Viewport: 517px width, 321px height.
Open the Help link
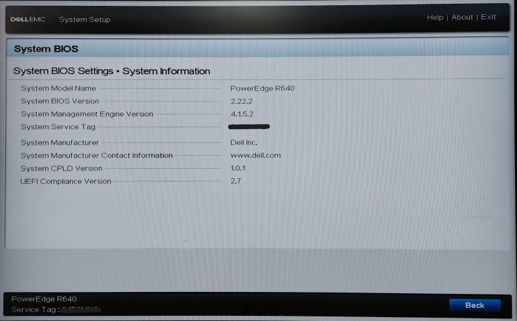435,17
